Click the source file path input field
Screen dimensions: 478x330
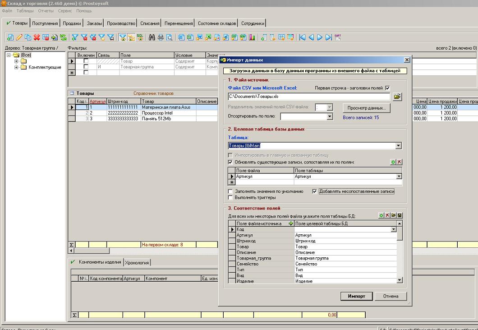308,97
